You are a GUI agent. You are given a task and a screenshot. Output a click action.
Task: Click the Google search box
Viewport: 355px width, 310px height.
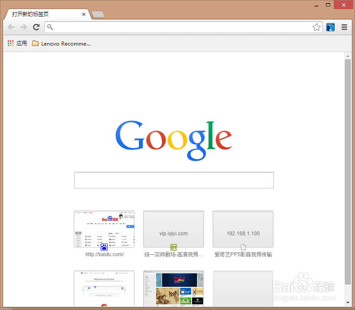click(x=174, y=180)
